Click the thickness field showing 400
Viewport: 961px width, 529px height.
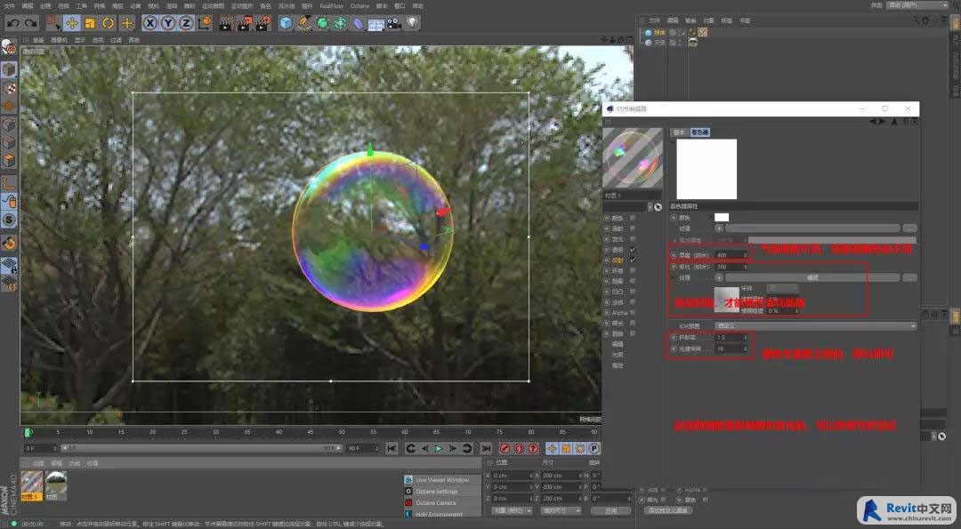pos(731,255)
